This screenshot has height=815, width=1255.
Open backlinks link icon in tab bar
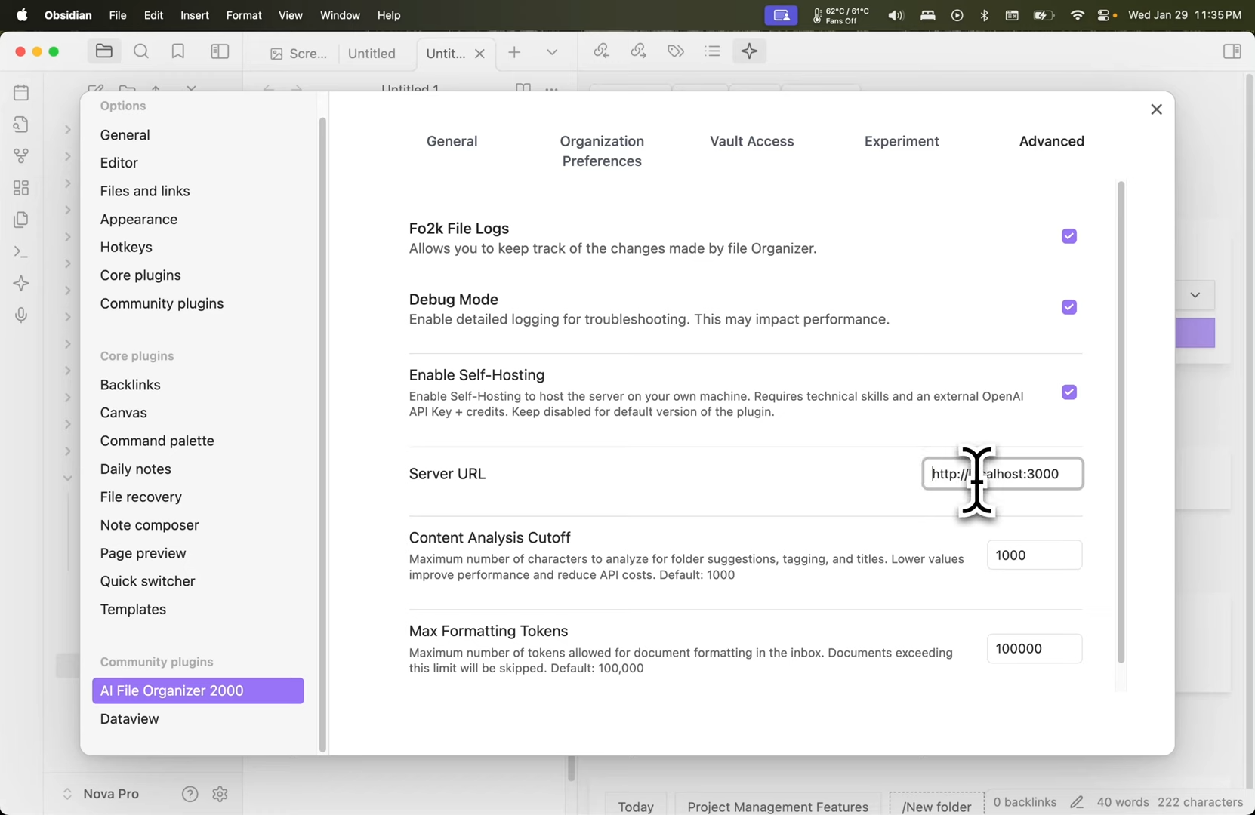(x=601, y=51)
